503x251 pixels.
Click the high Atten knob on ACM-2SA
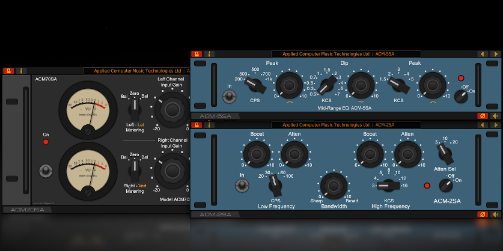point(407,154)
